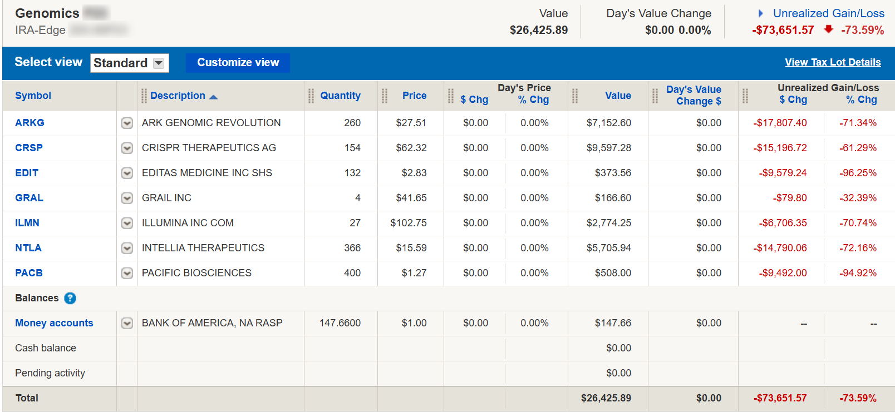Expand the ARKG row action menu
The image size is (895, 412).
(x=127, y=123)
